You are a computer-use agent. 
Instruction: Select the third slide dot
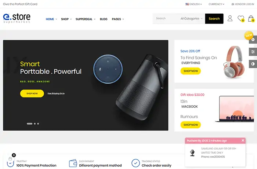(x=38, y=124)
